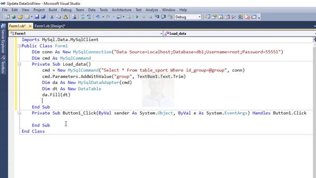Open the toolbar options overflow arrow
This screenshot has height=178, width=316.
point(259,17)
